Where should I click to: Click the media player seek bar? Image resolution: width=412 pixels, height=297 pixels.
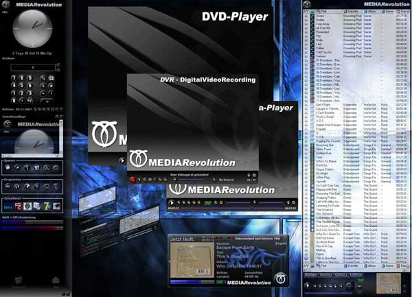point(233,209)
